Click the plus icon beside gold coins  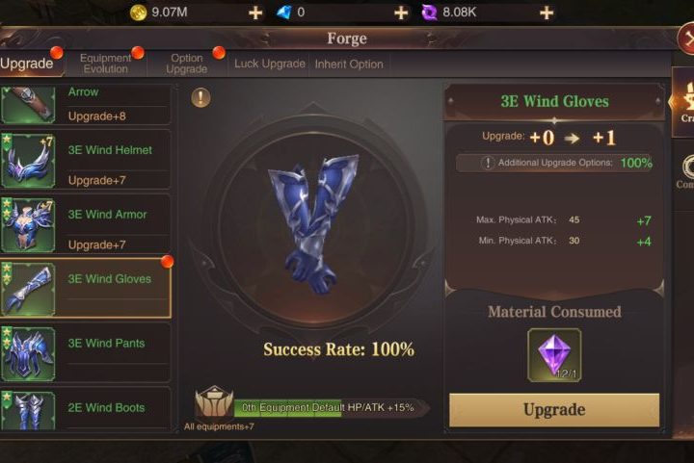(x=255, y=13)
